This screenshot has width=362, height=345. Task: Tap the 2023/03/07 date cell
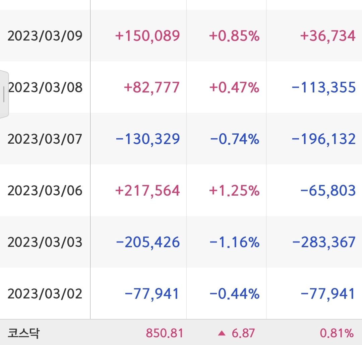tap(45, 139)
